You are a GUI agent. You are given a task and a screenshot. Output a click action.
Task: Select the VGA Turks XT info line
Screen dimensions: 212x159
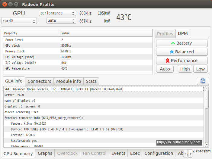click(104, 89)
